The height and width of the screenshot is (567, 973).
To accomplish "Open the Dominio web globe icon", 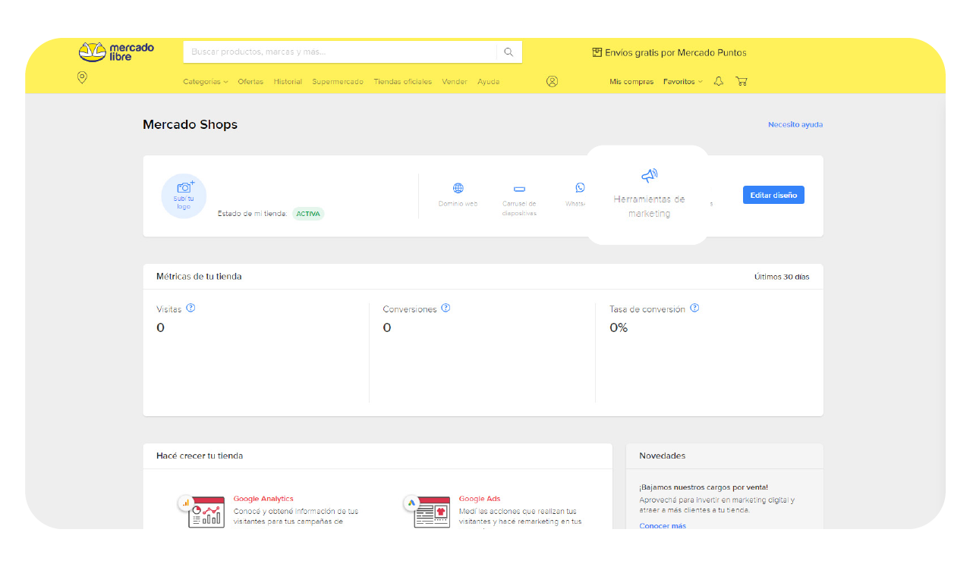I will pyautogui.click(x=458, y=188).
